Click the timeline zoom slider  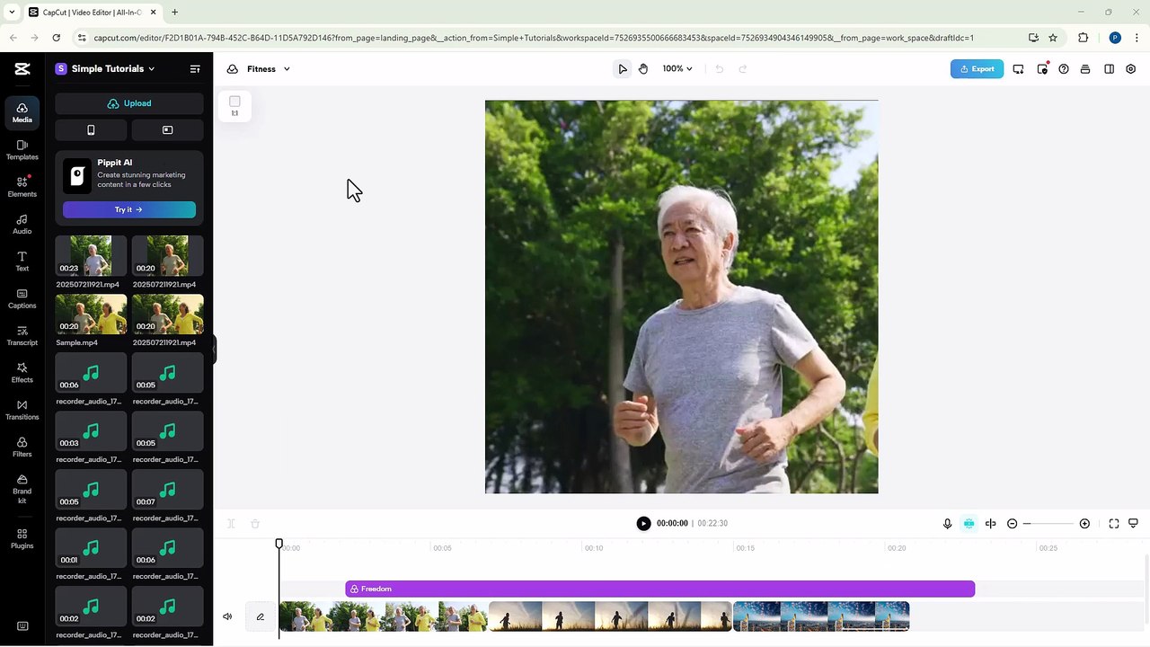pos(1048,523)
